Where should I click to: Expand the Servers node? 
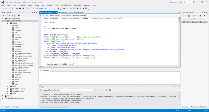point(3,96)
